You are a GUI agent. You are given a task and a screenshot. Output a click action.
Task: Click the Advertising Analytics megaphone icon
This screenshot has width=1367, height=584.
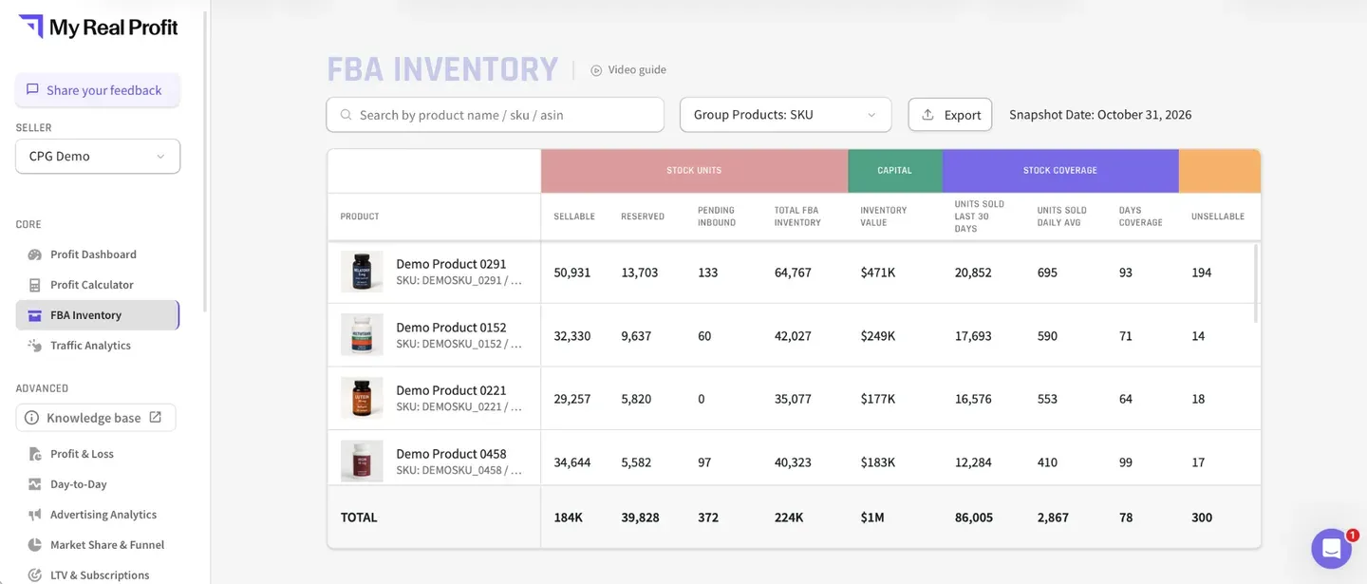(35, 515)
